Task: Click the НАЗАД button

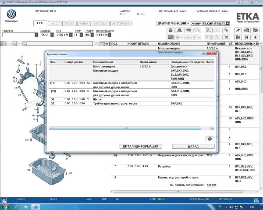Action: (x=193, y=147)
